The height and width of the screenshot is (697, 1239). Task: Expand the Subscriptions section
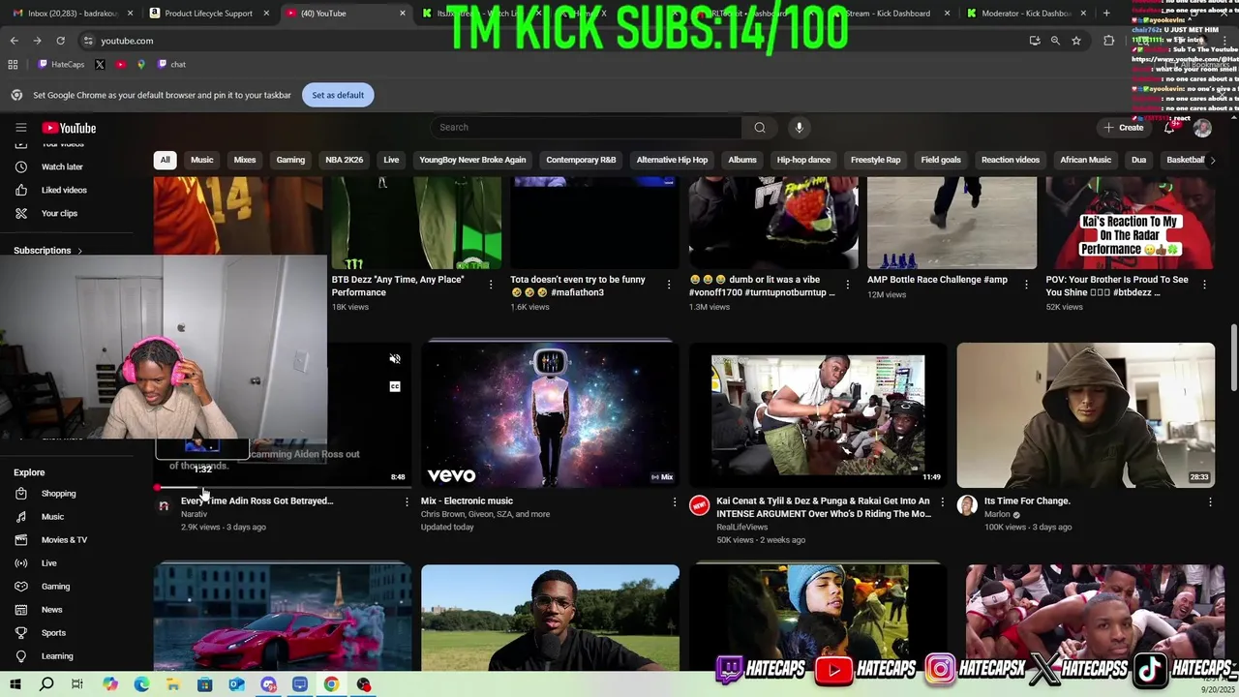point(47,250)
